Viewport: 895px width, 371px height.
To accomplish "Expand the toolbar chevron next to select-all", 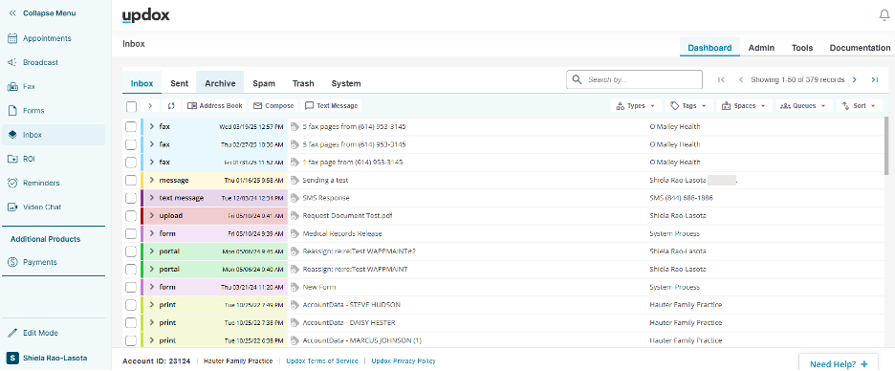I will point(149,105).
